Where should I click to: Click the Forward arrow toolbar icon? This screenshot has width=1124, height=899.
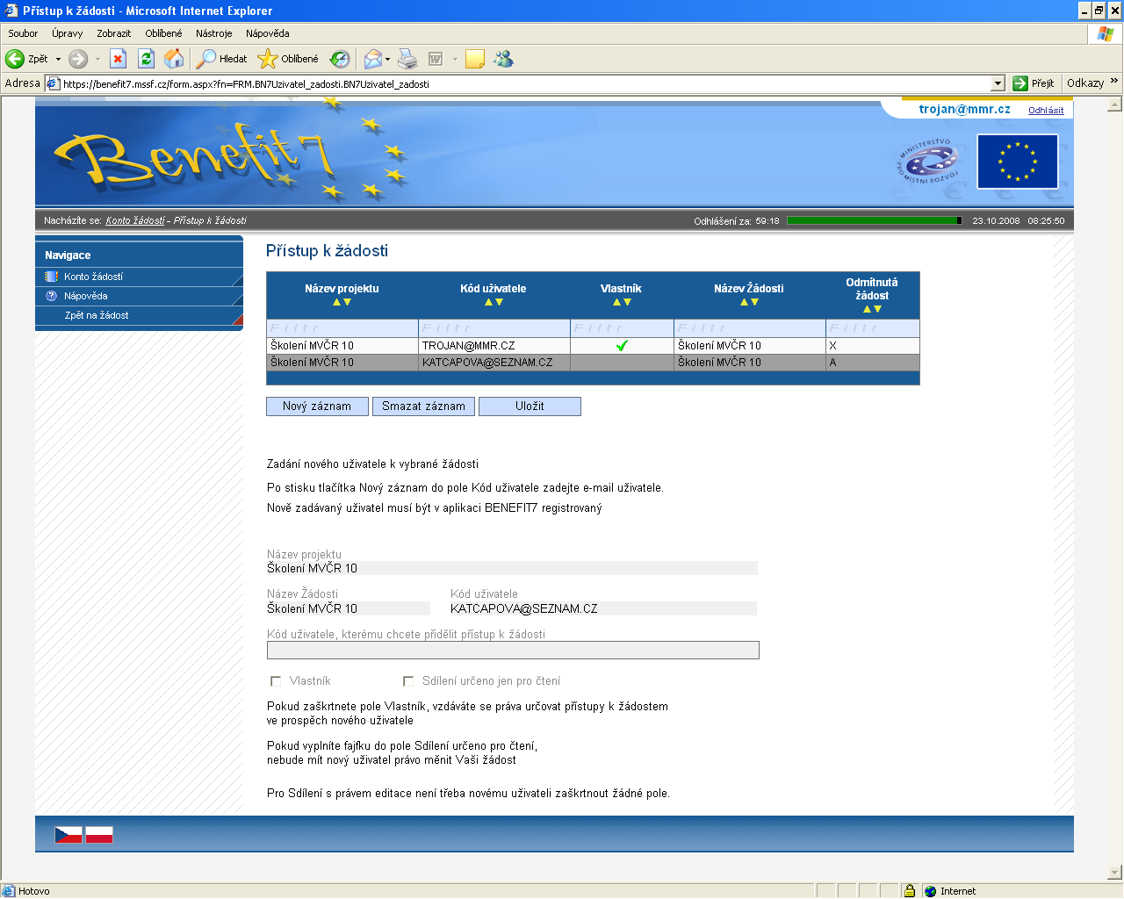78,59
